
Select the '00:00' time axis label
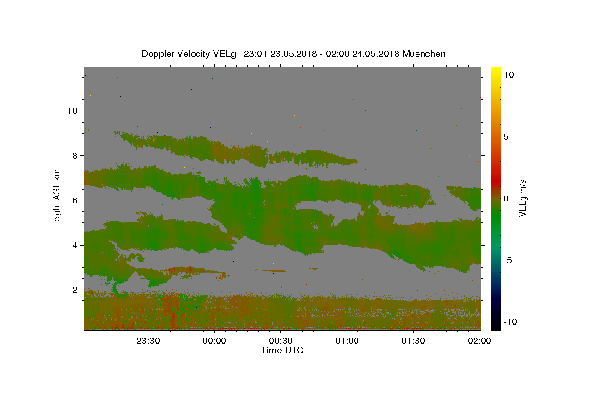click(215, 341)
